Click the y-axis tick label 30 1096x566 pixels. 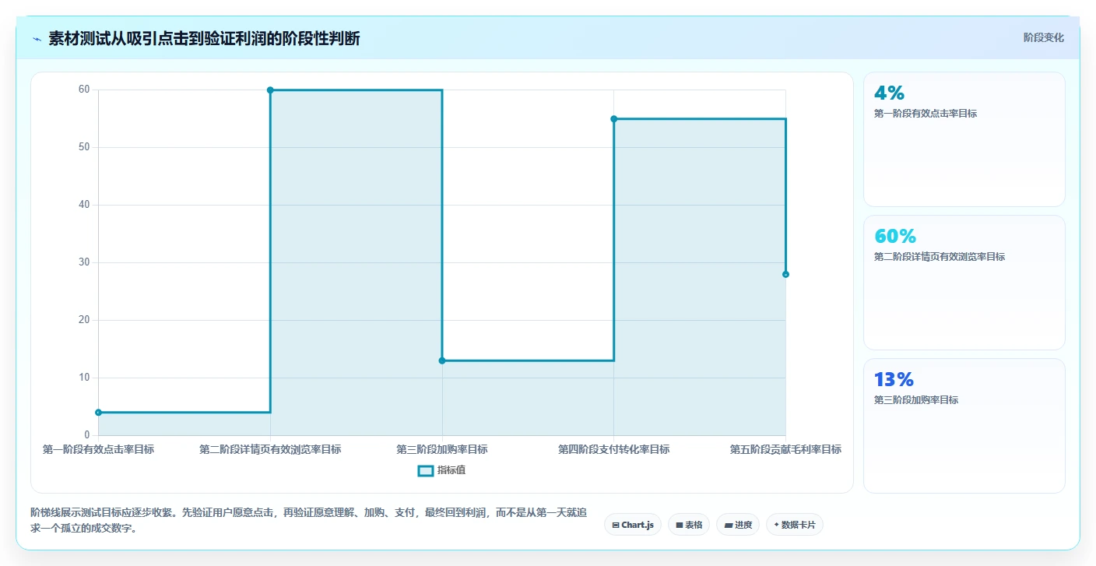tap(84, 262)
